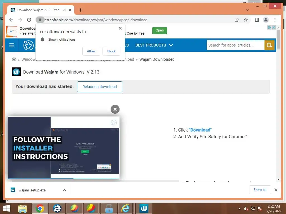Open File Explorer from taskbar
286x214 pixels.
pyautogui.click(x=23, y=208)
